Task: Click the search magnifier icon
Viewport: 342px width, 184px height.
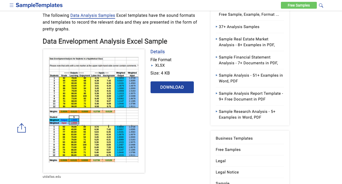Action: coord(321,5)
